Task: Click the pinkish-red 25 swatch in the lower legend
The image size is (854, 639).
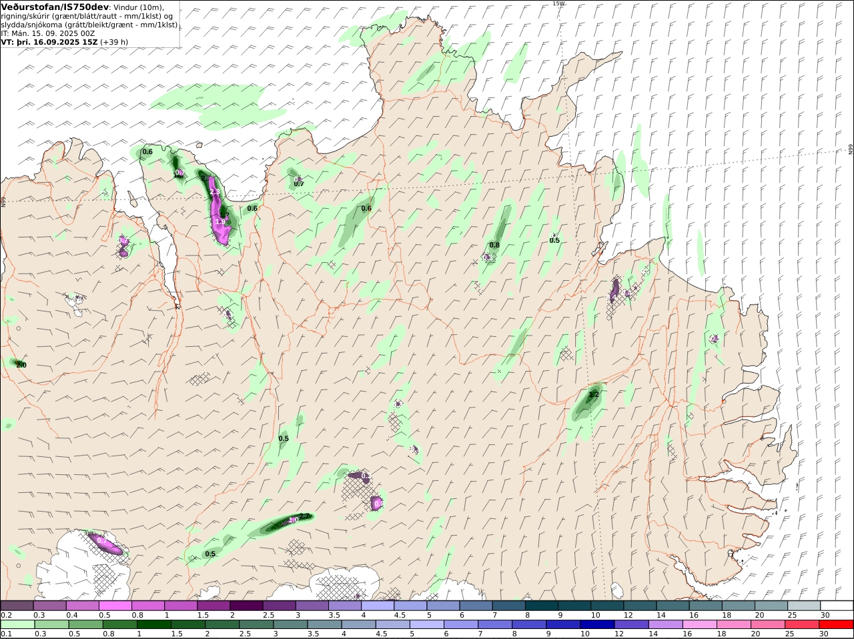Action: (x=803, y=624)
